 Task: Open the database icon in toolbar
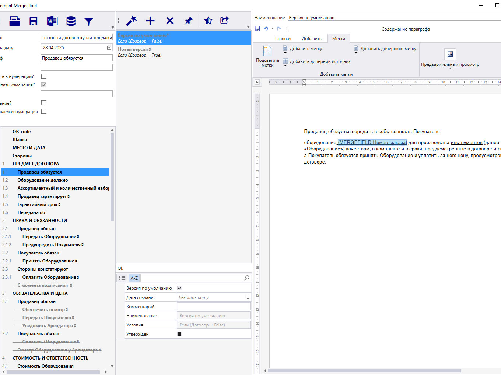71,21
